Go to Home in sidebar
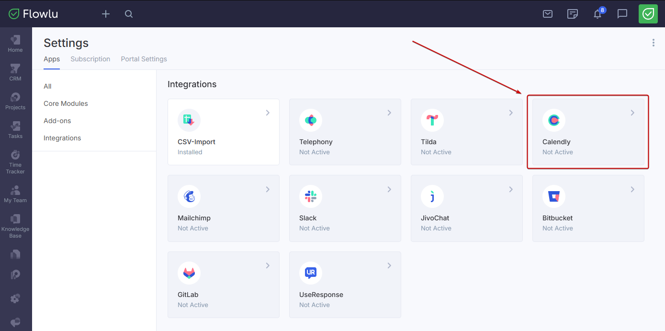Screen dimensions: 665x331 [x=15, y=44]
